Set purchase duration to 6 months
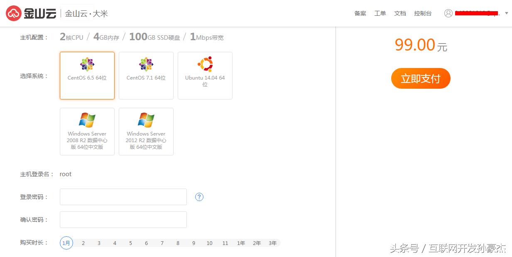Image resolution: width=512 pixels, height=257 pixels. tap(146, 243)
